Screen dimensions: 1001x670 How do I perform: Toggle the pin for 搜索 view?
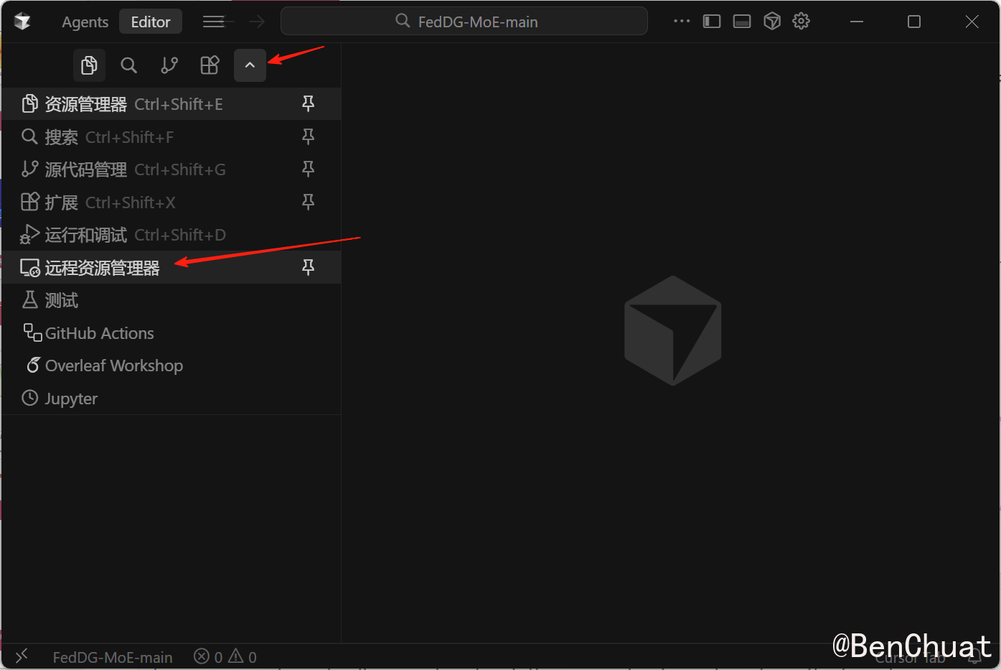[x=308, y=136]
